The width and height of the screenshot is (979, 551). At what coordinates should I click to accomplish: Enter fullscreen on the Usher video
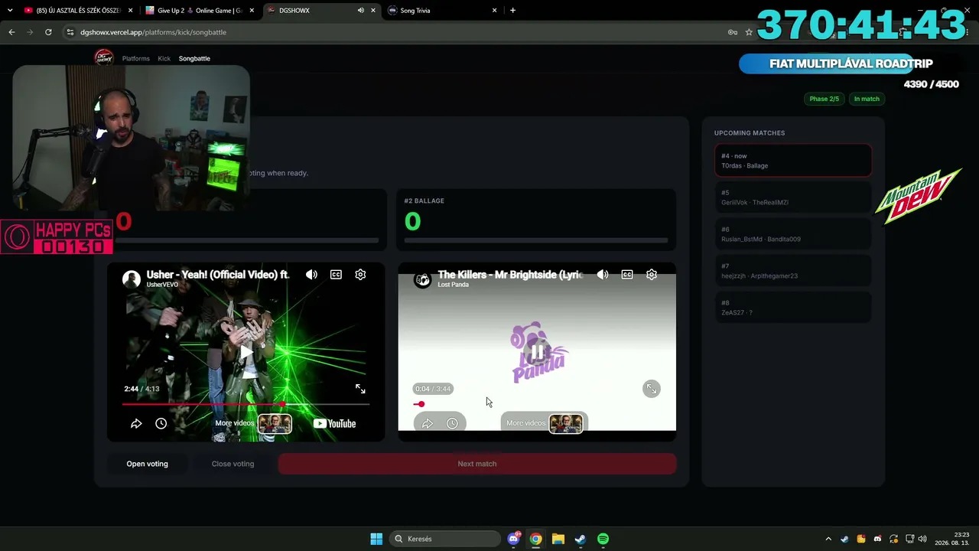[x=360, y=389]
